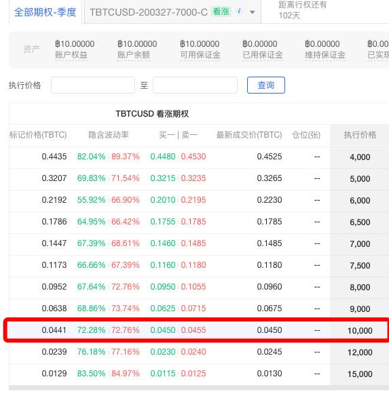Click the 执行价格 column header

click(360, 135)
